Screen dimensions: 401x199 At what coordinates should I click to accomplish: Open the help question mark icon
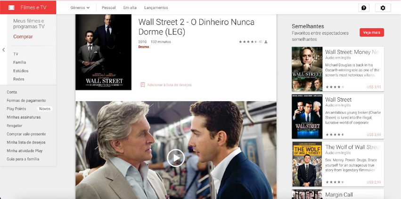point(363,8)
